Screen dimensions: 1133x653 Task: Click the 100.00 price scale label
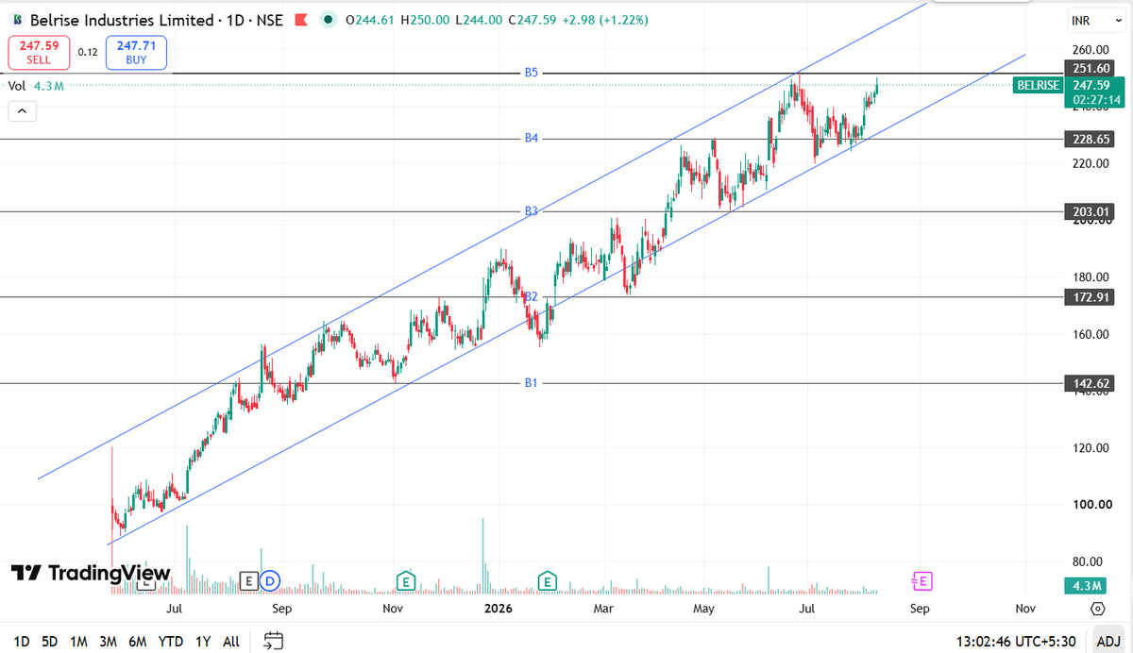tap(1092, 504)
